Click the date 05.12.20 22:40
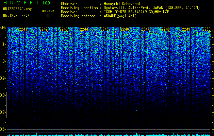Image resolution: width=214 pixels, height=136 pixels. pos(17,16)
